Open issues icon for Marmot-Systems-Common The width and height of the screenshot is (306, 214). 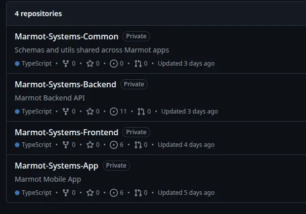pos(114,64)
